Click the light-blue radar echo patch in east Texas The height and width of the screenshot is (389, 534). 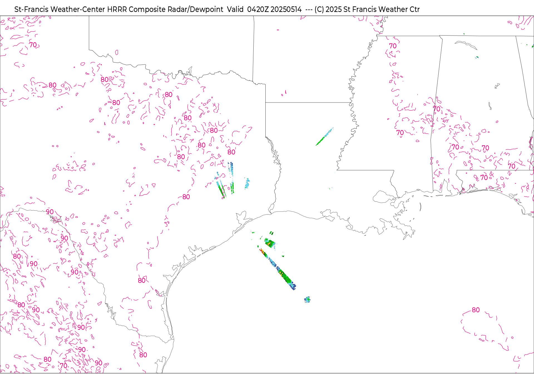(247, 183)
